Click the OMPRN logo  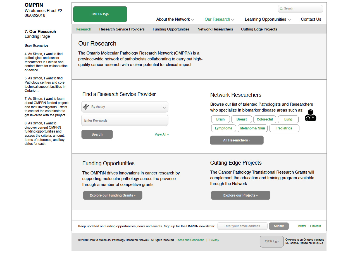point(100,14)
